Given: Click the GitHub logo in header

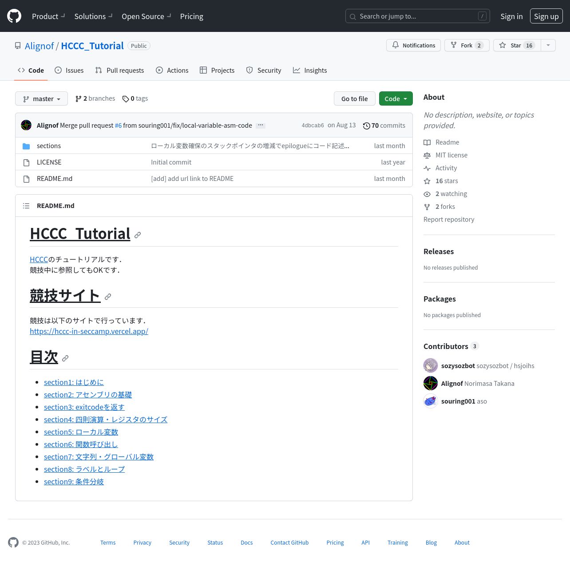Looking at the screenshot, I should (x=14, y=16).
